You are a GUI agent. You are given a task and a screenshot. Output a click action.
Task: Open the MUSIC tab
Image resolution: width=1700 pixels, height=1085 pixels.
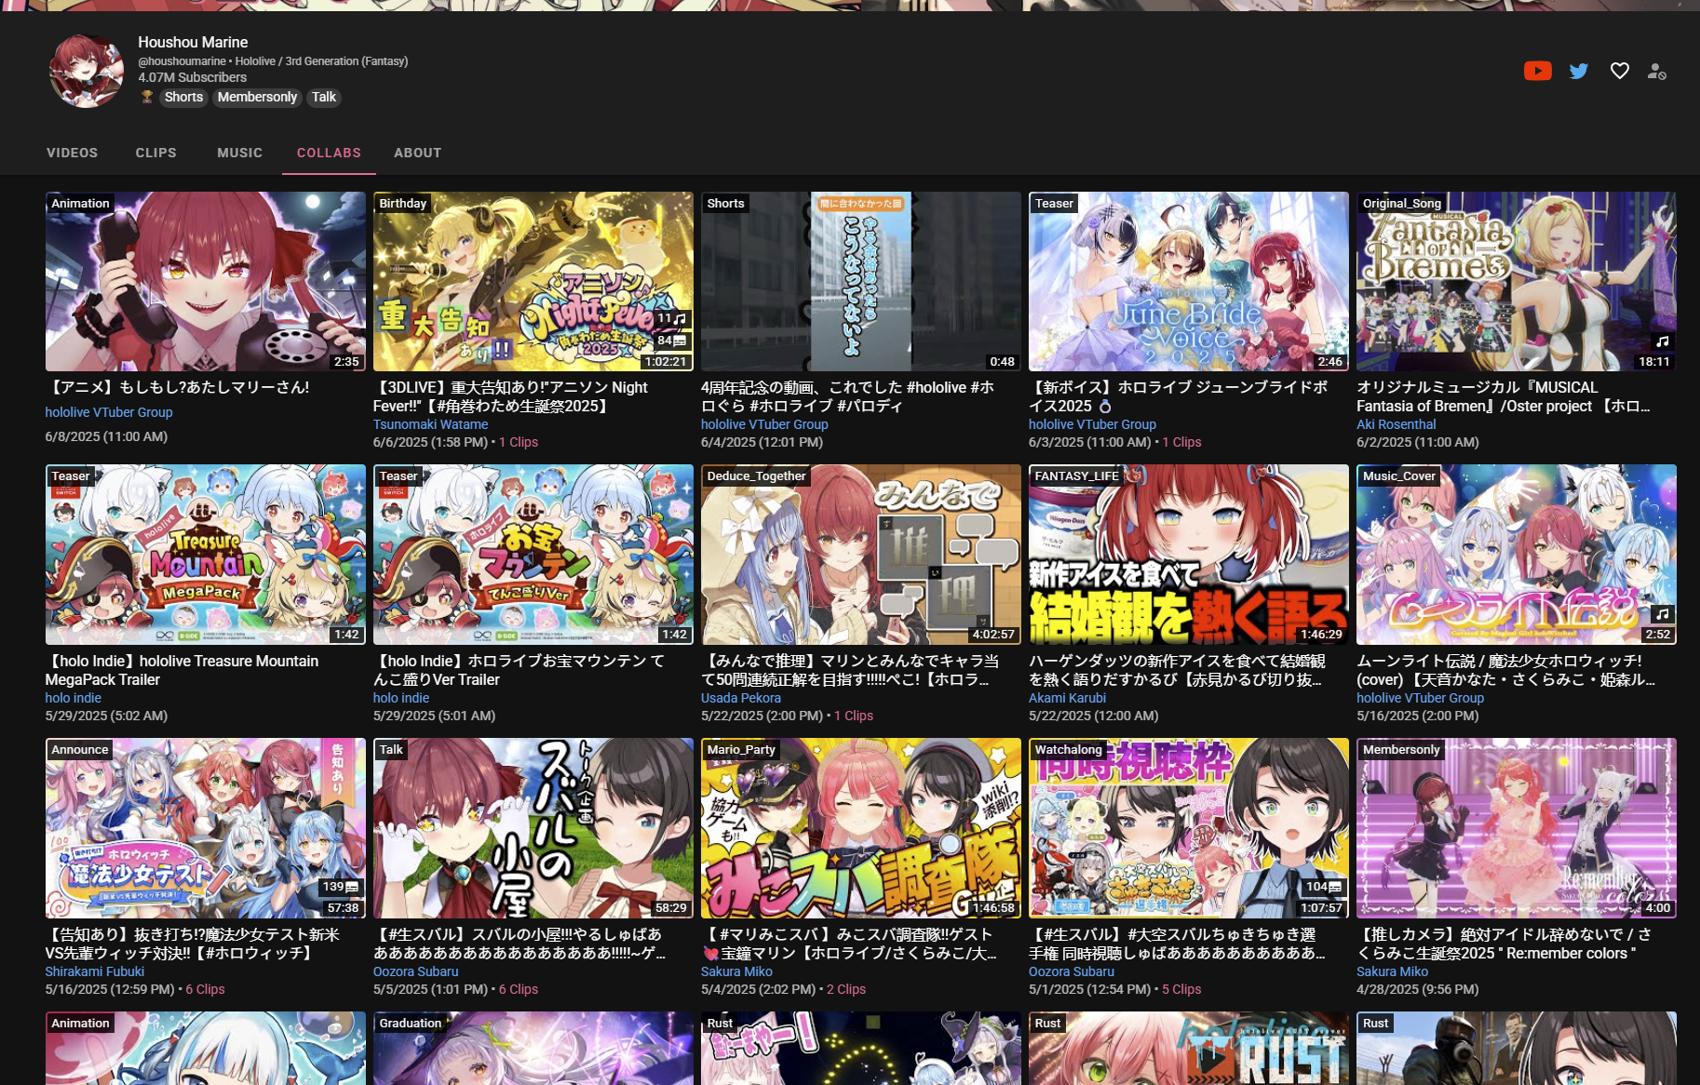coord(240,153)
